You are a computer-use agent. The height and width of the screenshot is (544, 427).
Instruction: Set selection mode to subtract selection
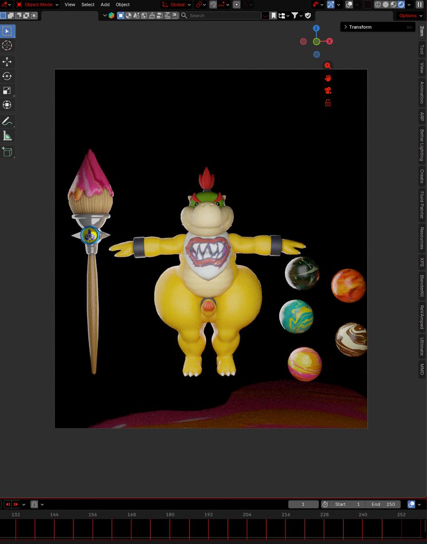pyautogui.click(x=18, y=15)
